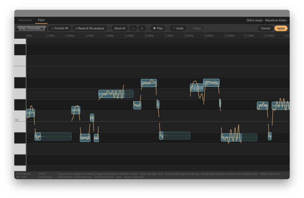Click the 1.000s ruler mark
304x198 pixels.
click(x=51, y=36)
